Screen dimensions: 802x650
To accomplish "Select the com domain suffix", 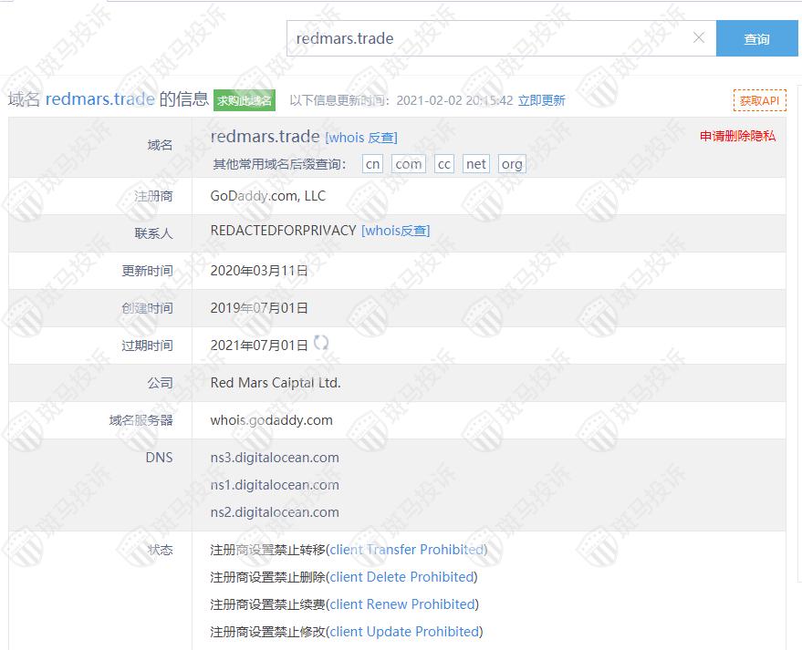I will pyautogui.click(x=408, y=164).
